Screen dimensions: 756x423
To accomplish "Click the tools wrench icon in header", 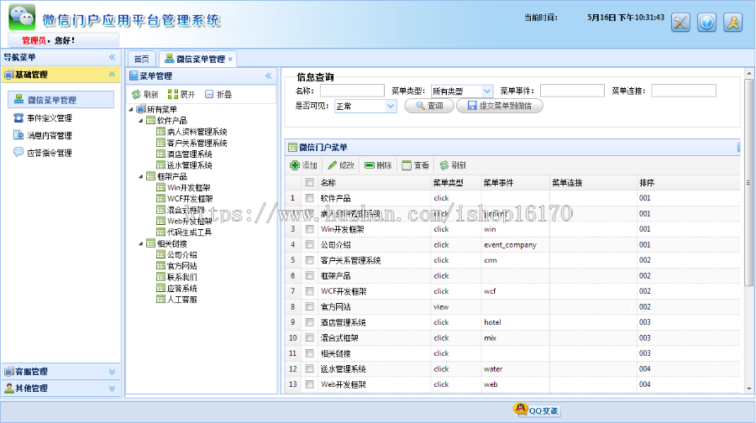I will tap(680, 22).
